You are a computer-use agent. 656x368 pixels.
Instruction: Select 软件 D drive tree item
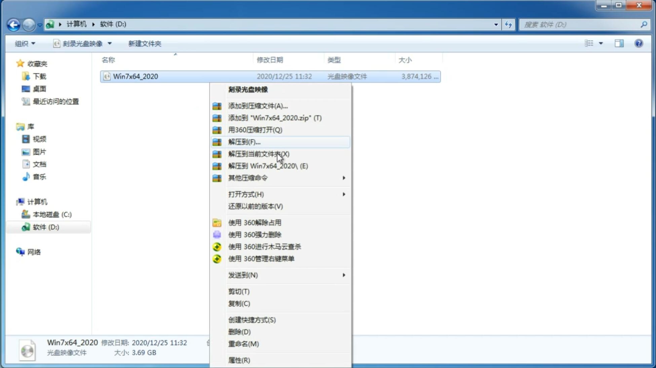(45, 227)
